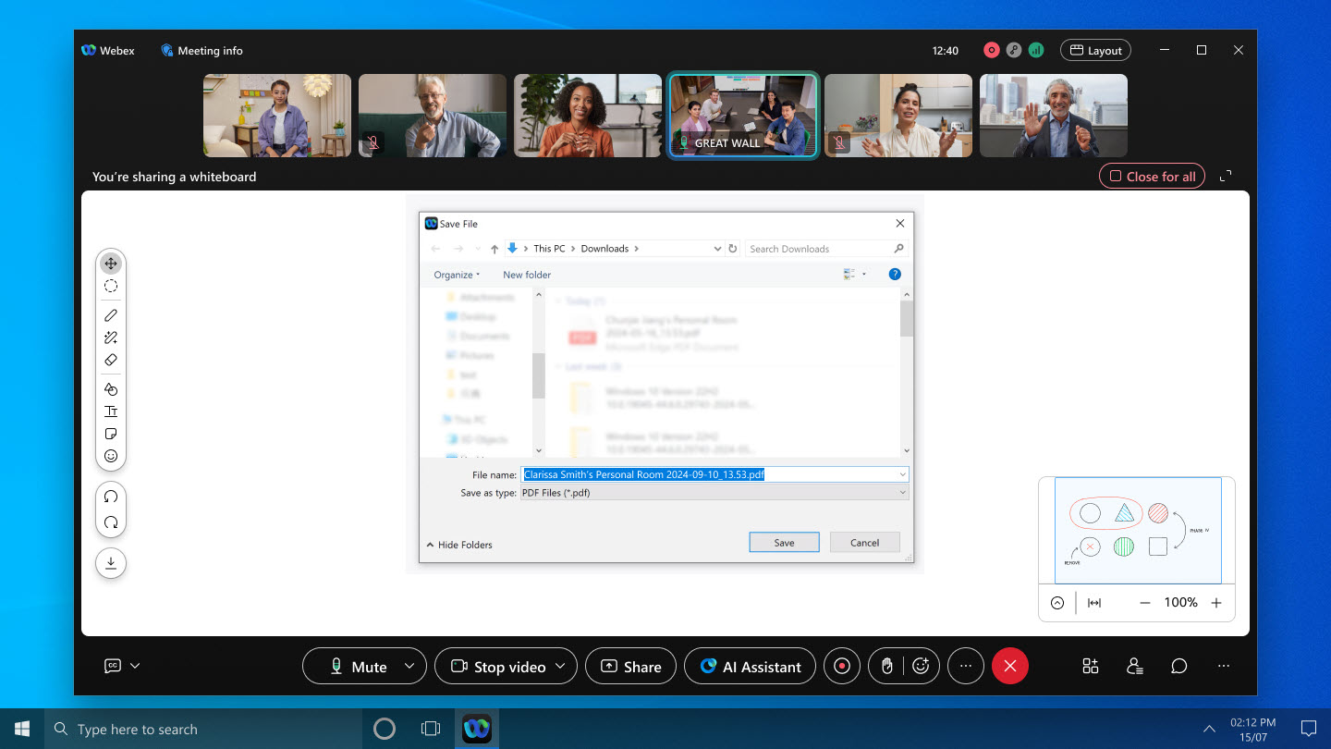Open the address path history dropdown
This screenshot has height=749, width=1331.
pos(717,249)
